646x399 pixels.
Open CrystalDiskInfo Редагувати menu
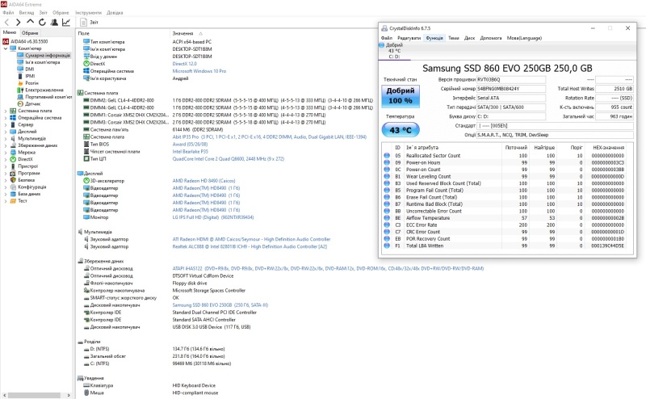(409, 38)
